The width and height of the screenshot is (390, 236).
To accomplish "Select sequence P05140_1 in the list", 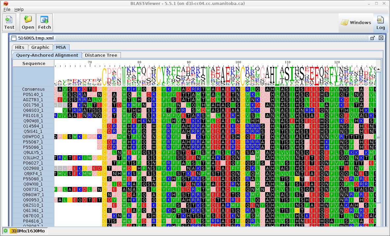I will (33, 94).
